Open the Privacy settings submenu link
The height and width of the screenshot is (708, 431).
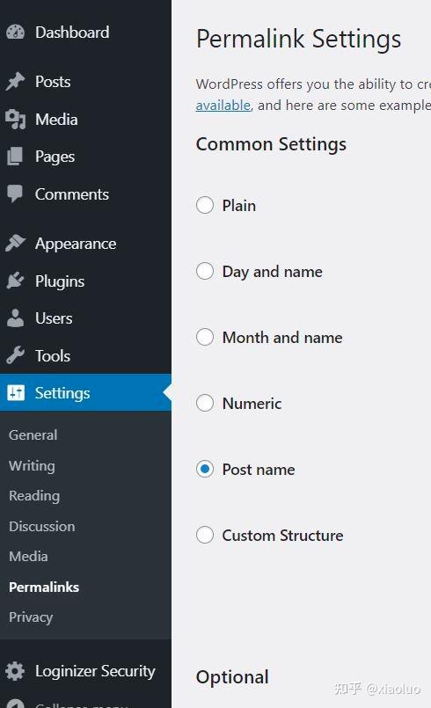click(31, 617)
